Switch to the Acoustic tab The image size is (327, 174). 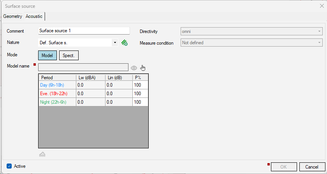coord(34,16)
